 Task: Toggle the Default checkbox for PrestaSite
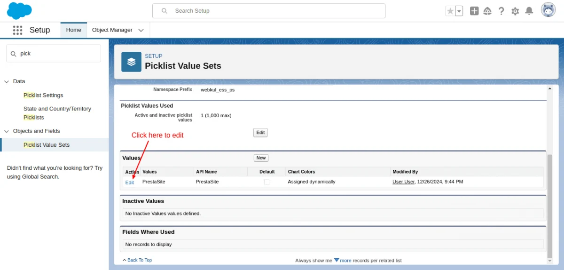click(x=266, y=182)
